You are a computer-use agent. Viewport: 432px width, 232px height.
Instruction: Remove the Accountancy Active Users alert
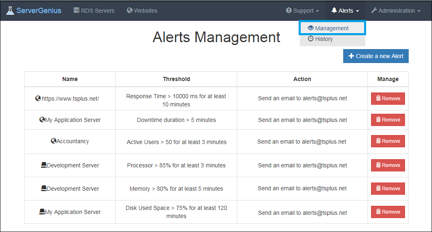click(387, 141)
